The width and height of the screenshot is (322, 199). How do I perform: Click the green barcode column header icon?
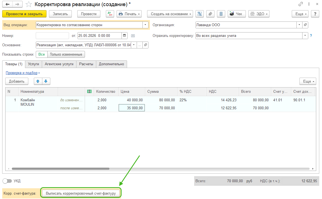(89, 91)
